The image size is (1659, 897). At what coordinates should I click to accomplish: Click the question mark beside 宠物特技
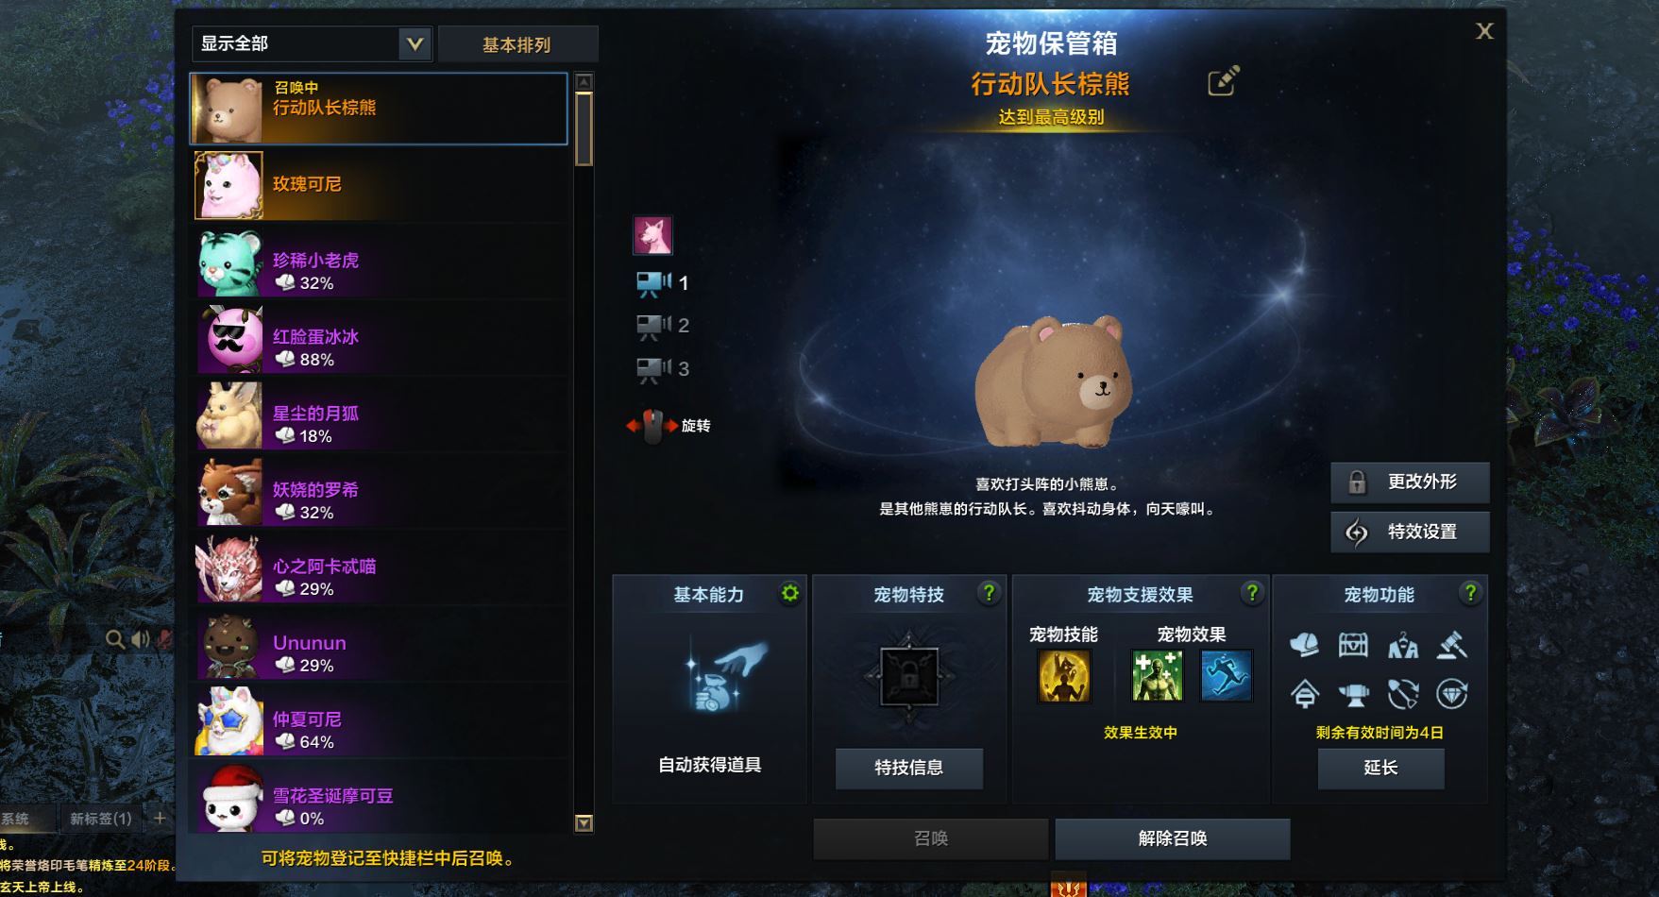pos(989,593)
